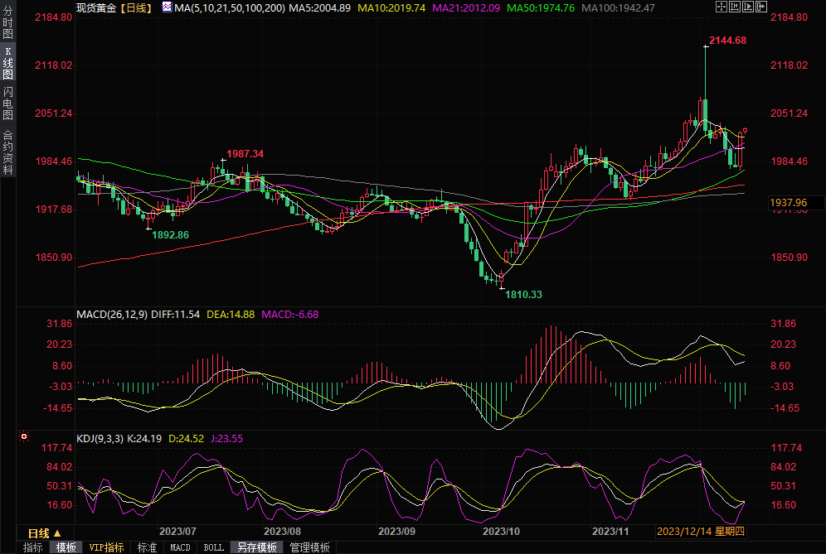Select the 模板 tab at the bottom
The height and width of the screenshot is (554, 826).
[x=66, y=547]
